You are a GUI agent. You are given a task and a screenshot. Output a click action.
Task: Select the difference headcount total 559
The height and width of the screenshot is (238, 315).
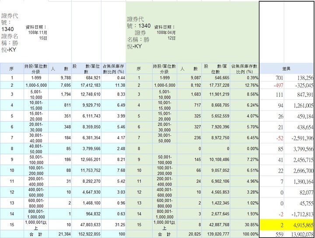[x=272, y=234]
